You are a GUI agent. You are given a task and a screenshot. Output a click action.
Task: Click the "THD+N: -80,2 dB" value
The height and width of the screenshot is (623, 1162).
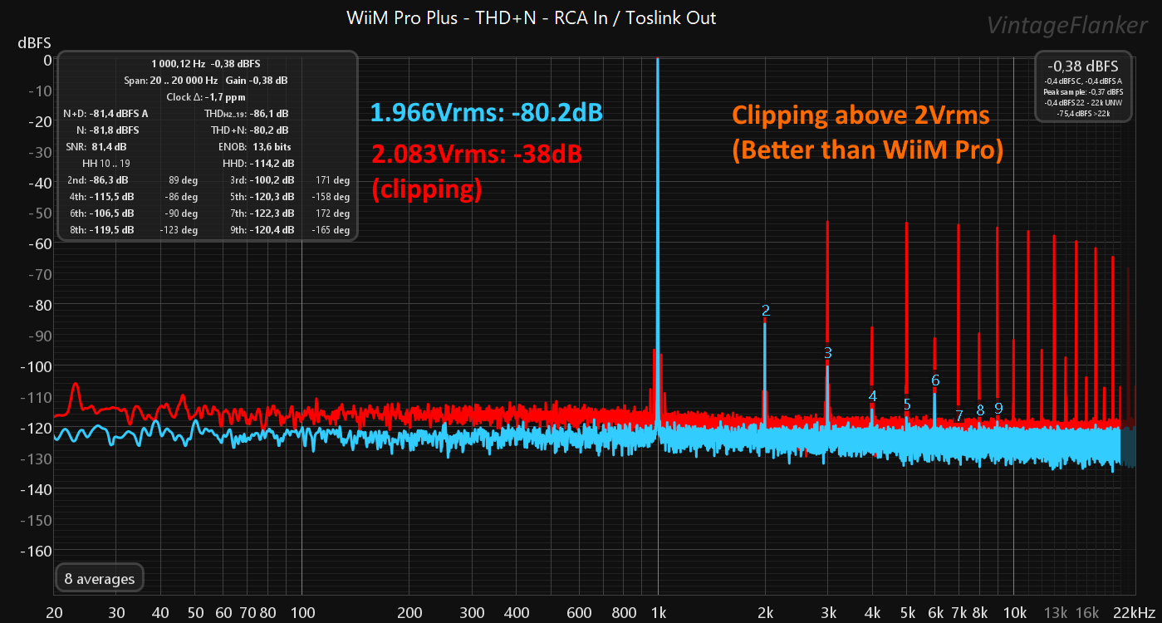[250, 130]
